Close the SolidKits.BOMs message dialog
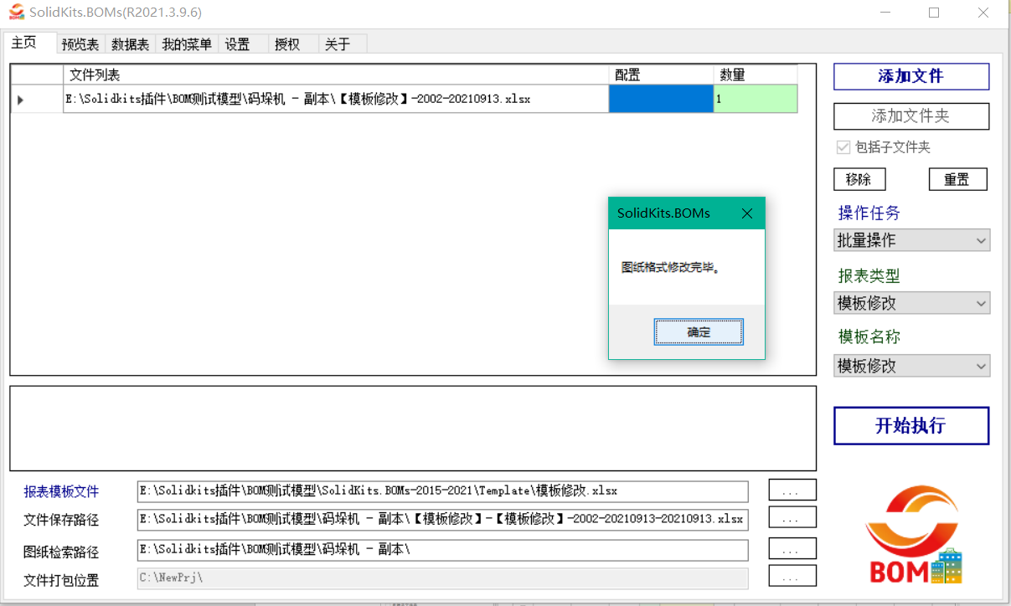Screen dimensions: 1011x606 (747, 213)
